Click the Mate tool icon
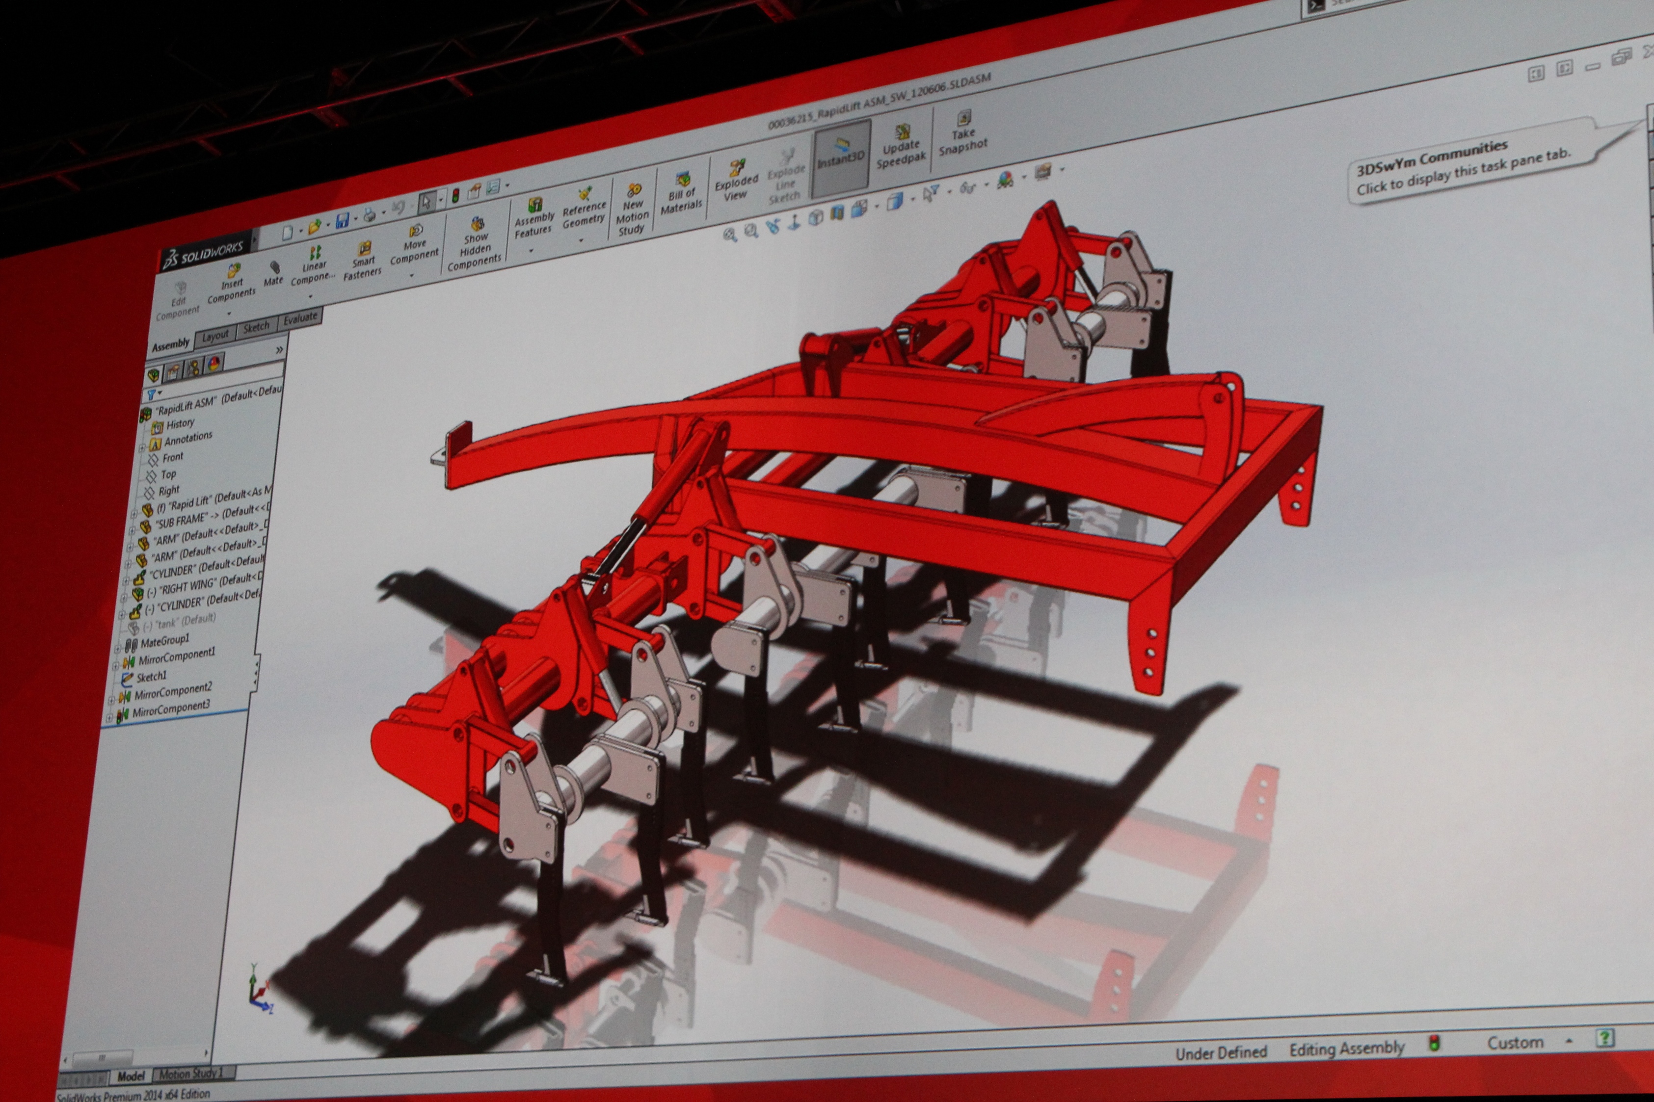Screen dimensions: 1654x1102 pyautogui.click(x=274, y=268)
